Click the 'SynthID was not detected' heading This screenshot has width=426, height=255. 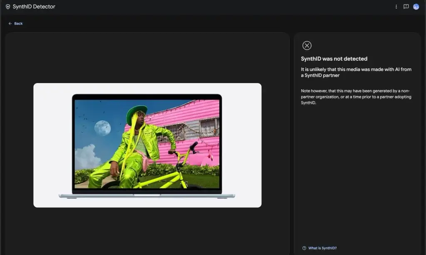(334, 59)
